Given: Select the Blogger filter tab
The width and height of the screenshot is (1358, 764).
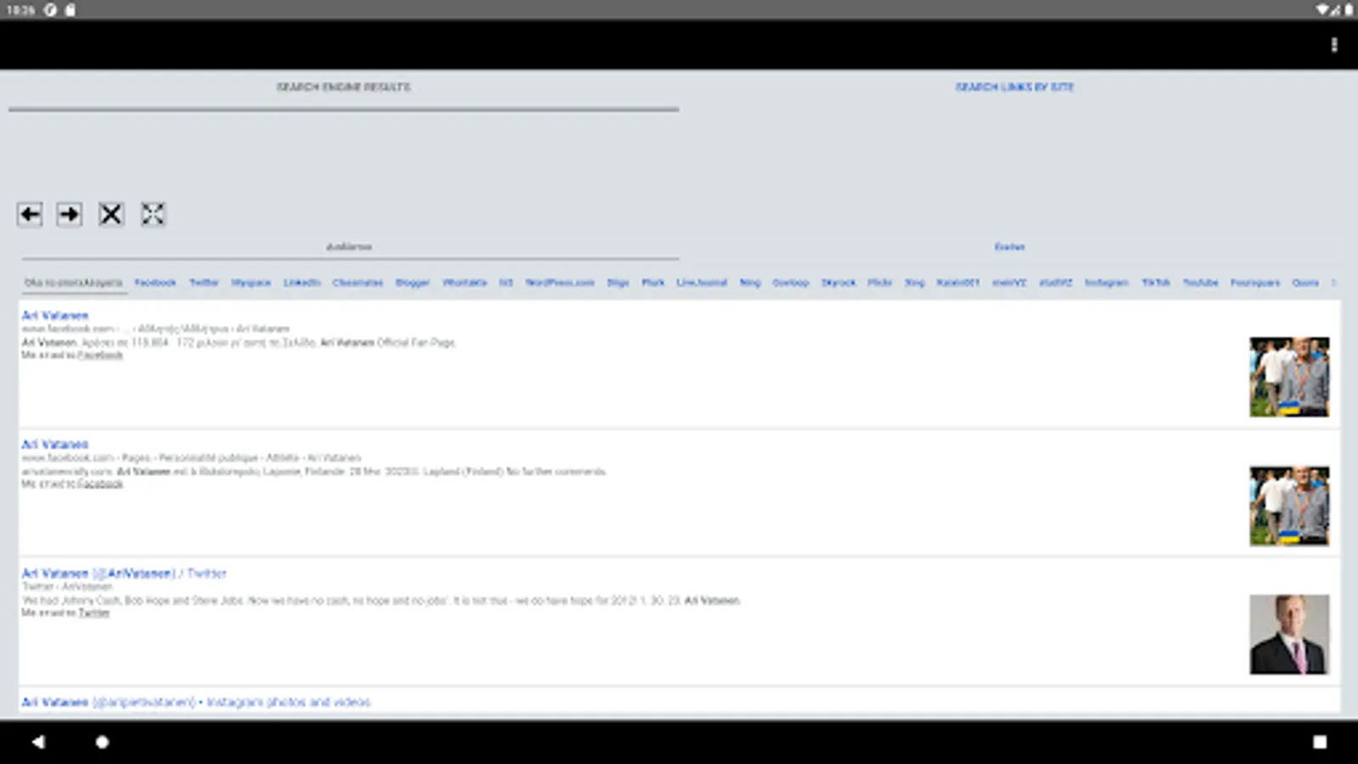Looking at the screenshot, I should 412,283.
